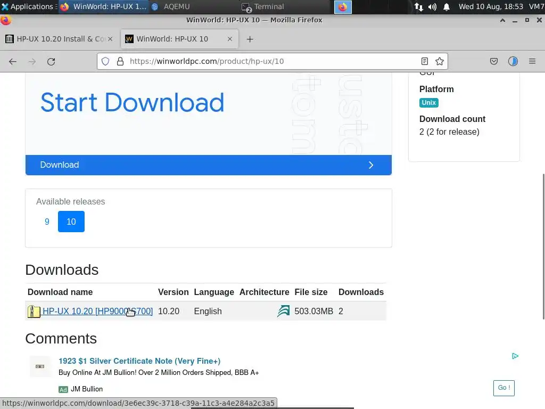Screen dimensions: 545x409
Task: Click the archive file icon beside HP-UX 10.20
Action: click(x=34, y=311)
